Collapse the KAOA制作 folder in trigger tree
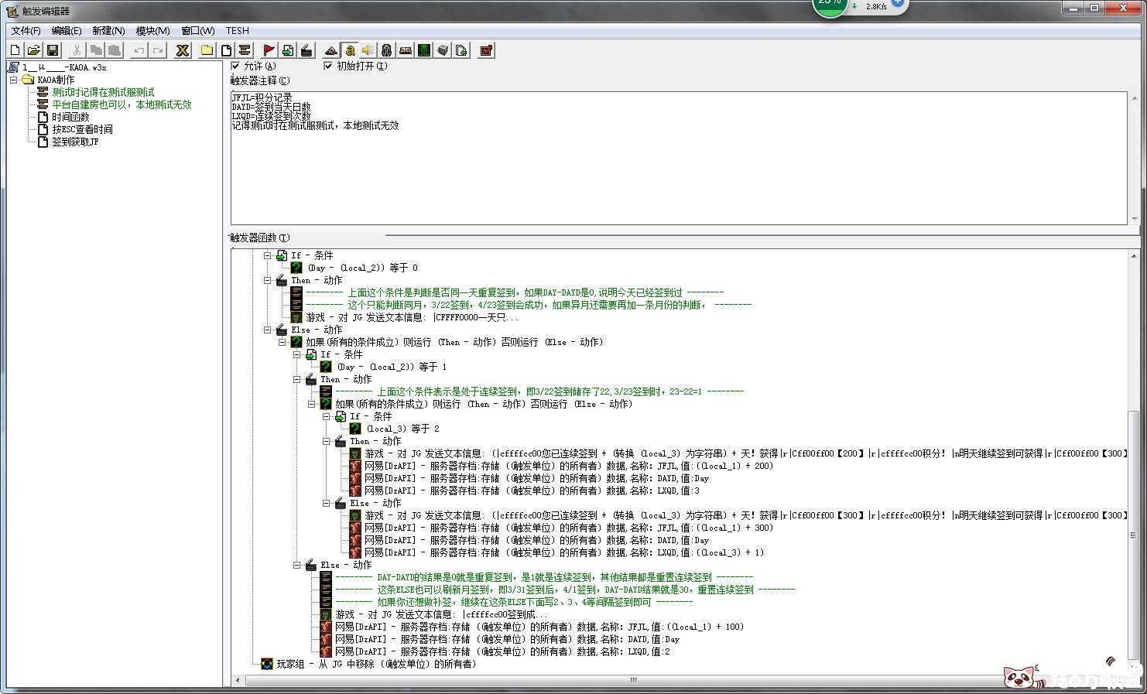1147x694 pixels. [x=13, y=80]
